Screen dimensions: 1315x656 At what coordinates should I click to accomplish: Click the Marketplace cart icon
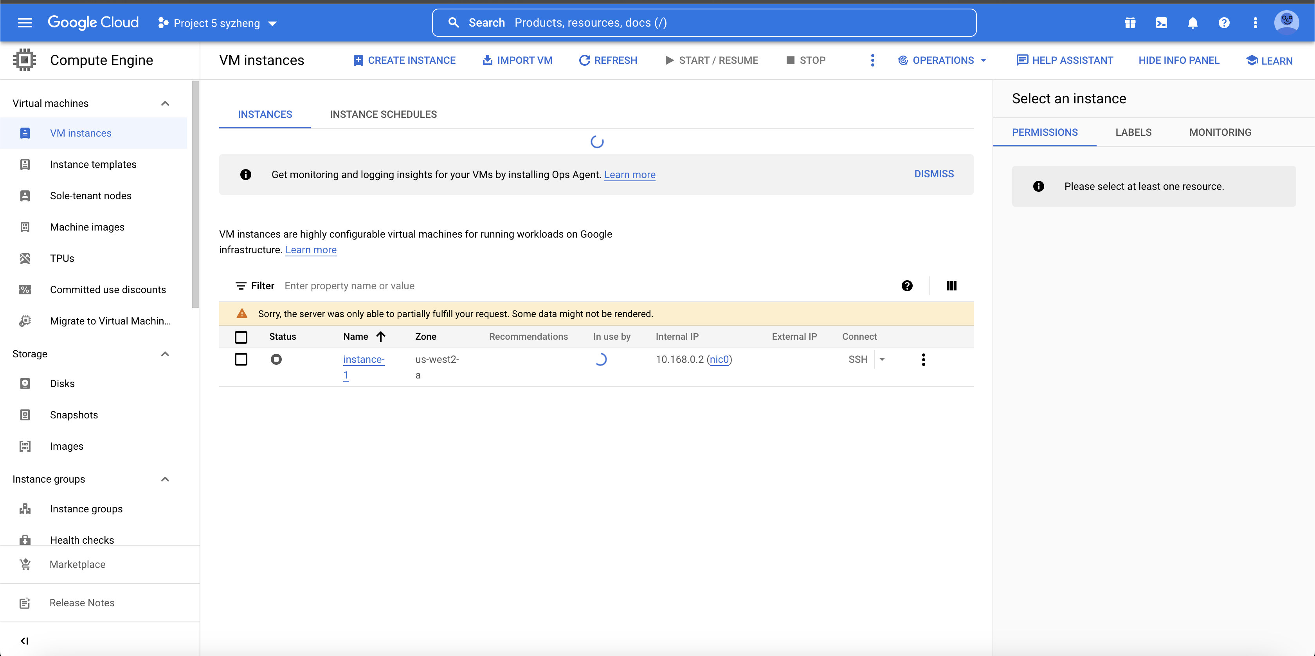[25, 564]
